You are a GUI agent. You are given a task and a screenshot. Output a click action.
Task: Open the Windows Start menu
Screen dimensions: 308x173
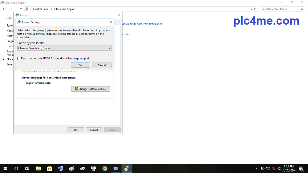5,168
